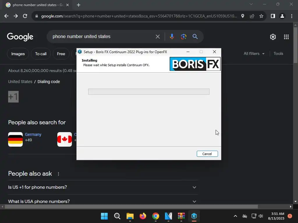Open File Explorer from taskbar
The width and height of the screenshot is (298, 223).
[x=130, y=216]
